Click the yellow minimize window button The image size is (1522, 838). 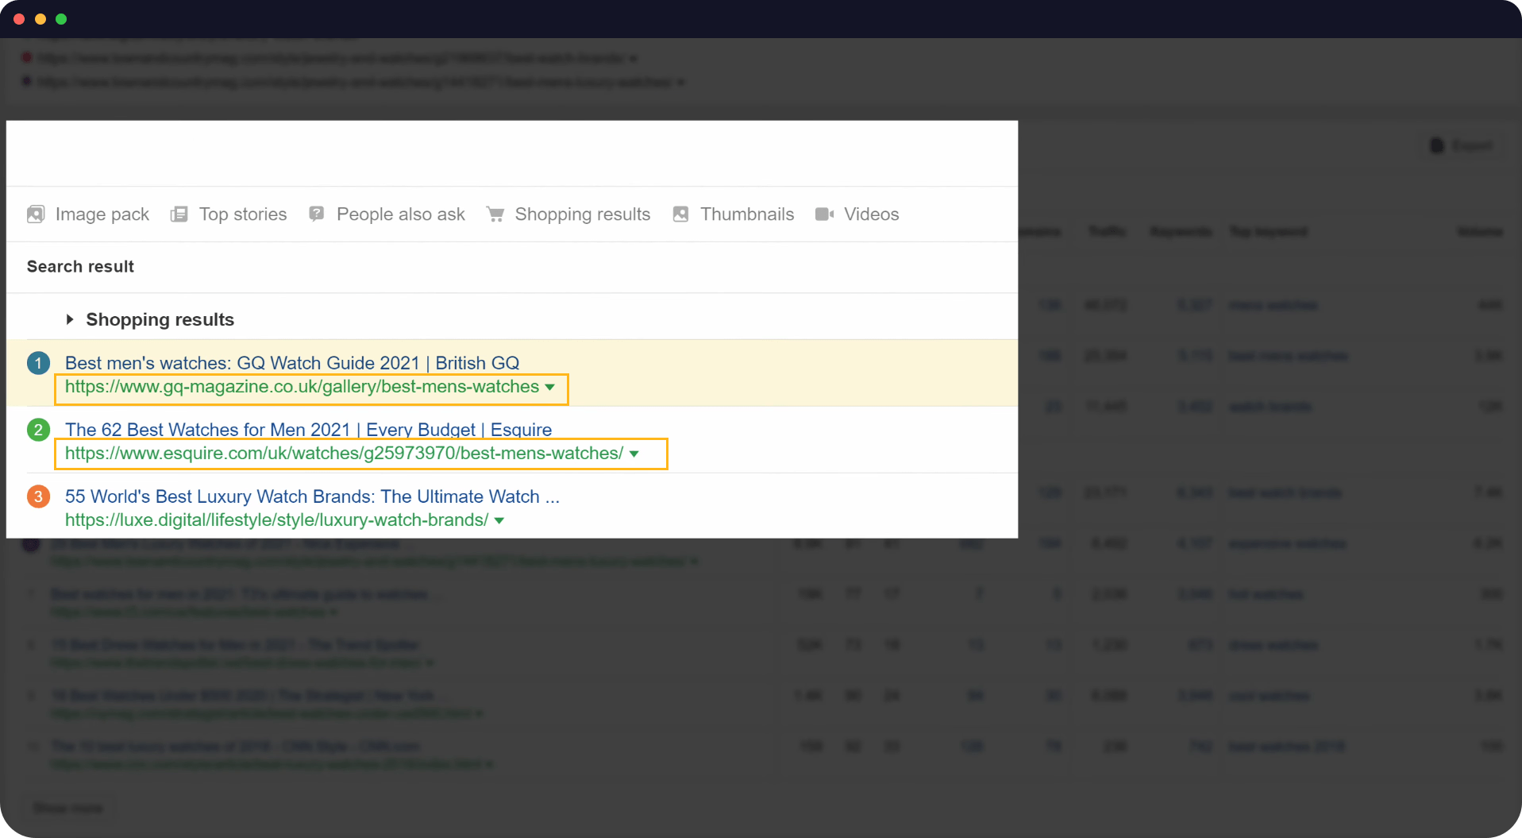[40, 19]
